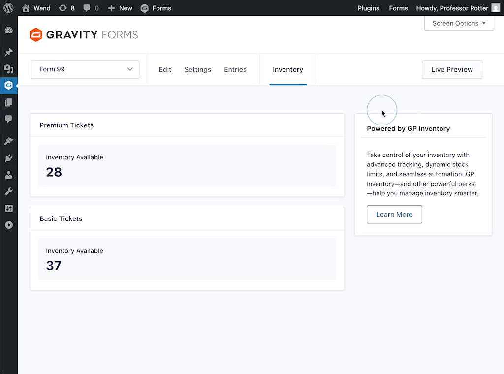The image size is (504, 374).
Task: Click the collapse menu play icon
Action: coord(8,225)
